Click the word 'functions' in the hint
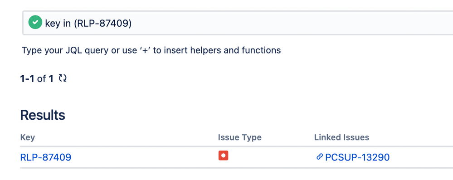453x180 pixels. click(261, 50)
